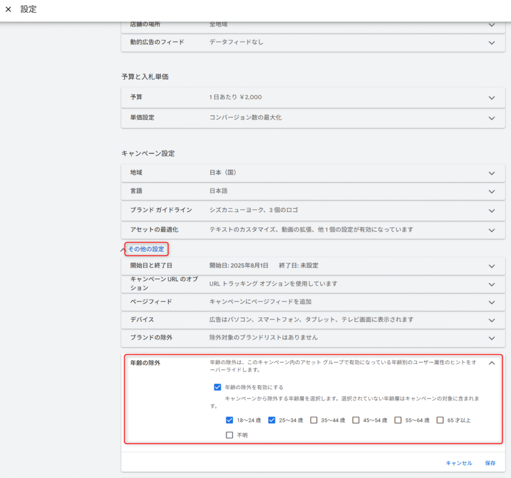The height and width of the screenshot is (478, 511).
Task: Select the コンバージョン数の最大化 value
Action: (x=246, y=118)
